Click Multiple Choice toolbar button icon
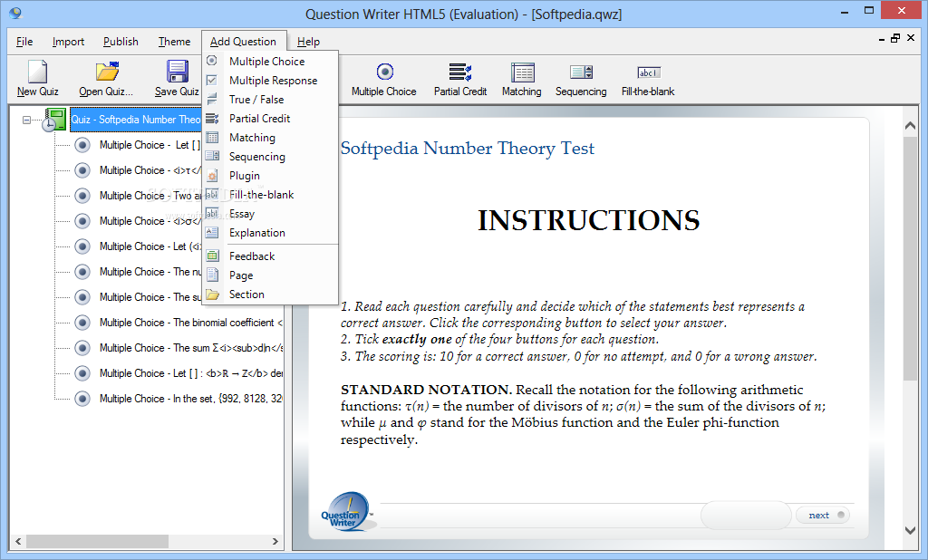The image size is (928, 560). click(x=384, y=72)
